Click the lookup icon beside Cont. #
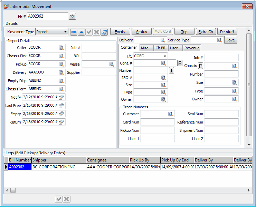 [x=163, y=63]
